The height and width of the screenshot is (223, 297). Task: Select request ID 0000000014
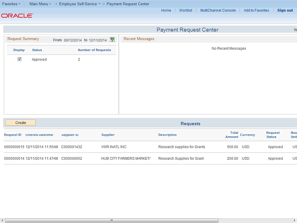click(14, 158)
